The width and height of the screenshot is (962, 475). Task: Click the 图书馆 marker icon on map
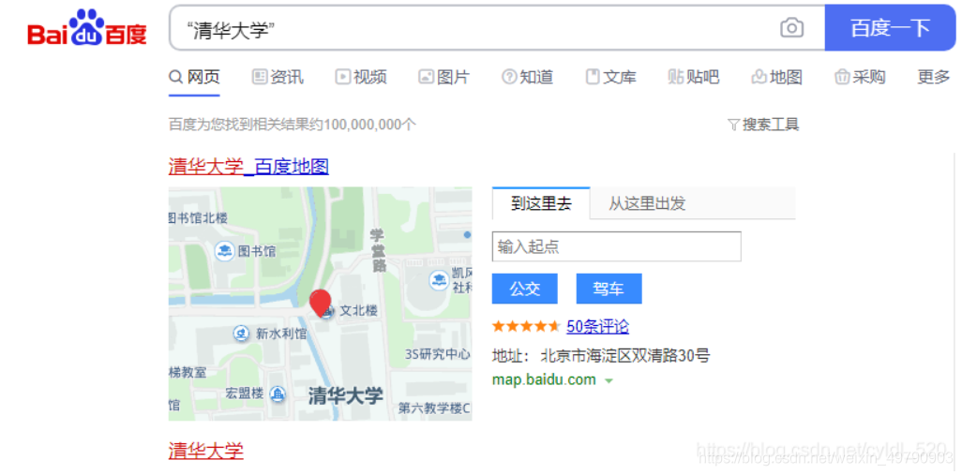tap(224, 251)
